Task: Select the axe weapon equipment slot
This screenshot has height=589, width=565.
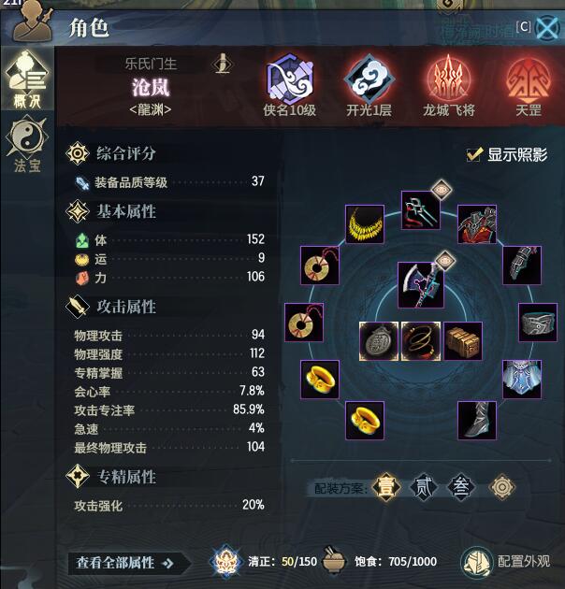Action: pyautogui.click(x=421, y=285)
